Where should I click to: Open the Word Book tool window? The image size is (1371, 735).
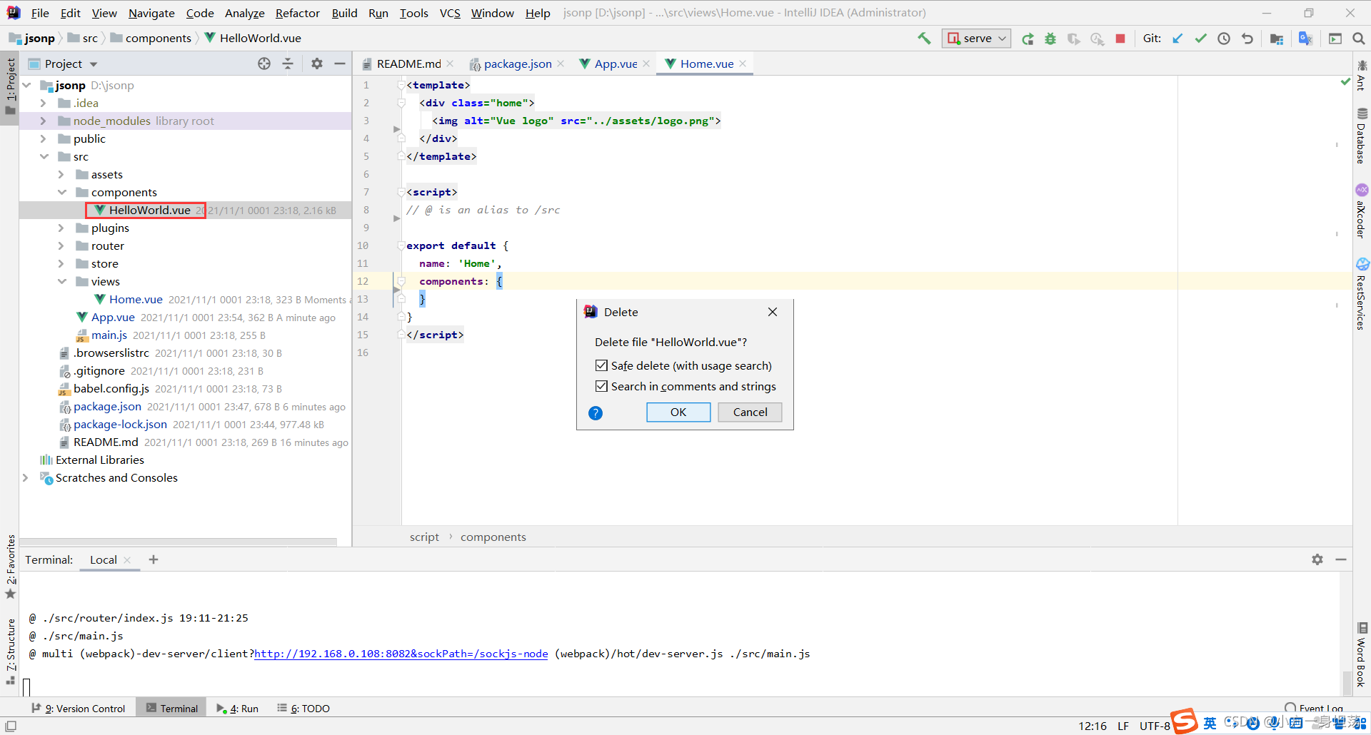click(x=1362, y=654)
